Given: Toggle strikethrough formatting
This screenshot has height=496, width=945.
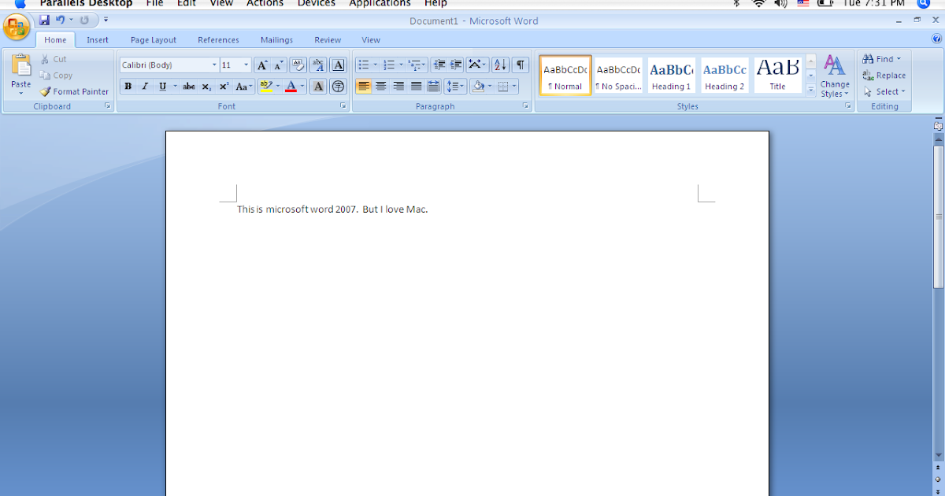Looking at the screenshot, I should (189, 87).
